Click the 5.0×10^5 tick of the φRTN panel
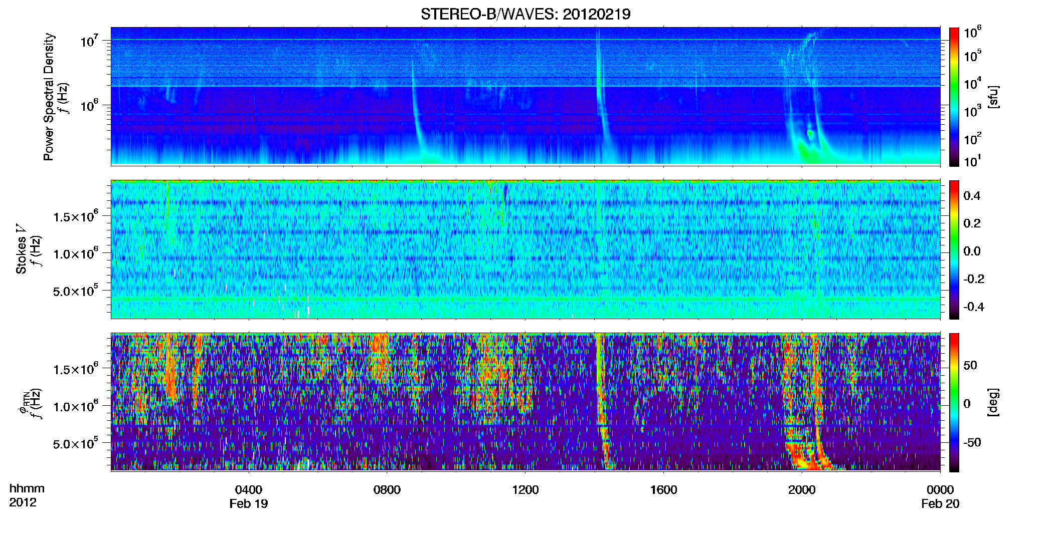Image resolution: width=1051 pixels, height=541 pixels. click(76, 444)
